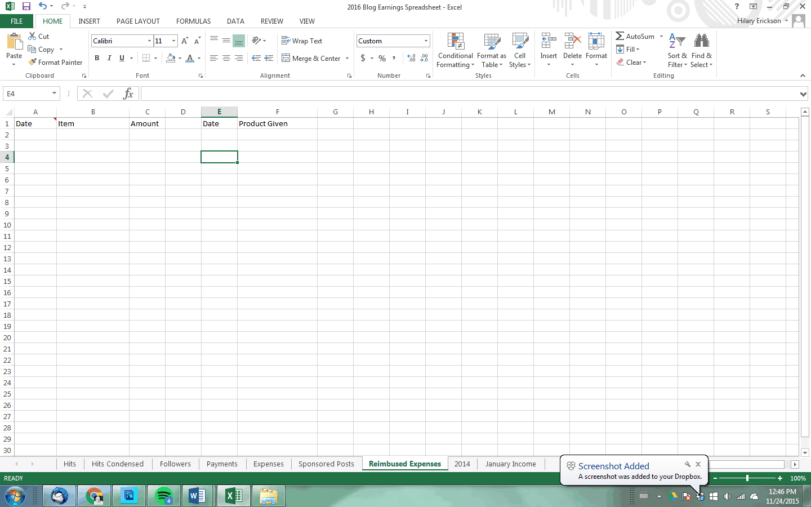The image size is (811, 507).
Task: Increase decimal places
Action: coord(412,58)
